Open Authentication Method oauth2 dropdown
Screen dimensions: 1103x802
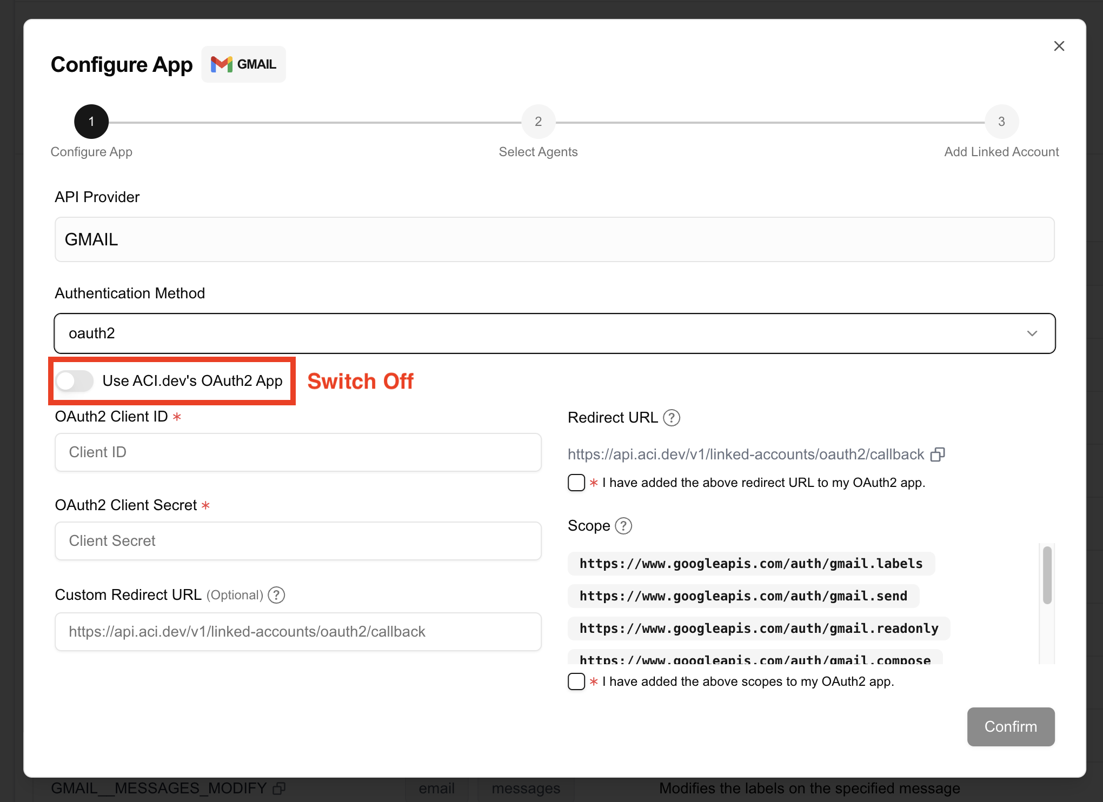click(x=554, y=333)
